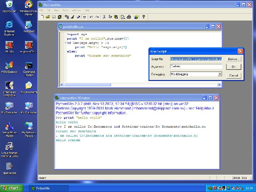Open the Edit menu
This screenshot has height=192, width=256.
49,11
